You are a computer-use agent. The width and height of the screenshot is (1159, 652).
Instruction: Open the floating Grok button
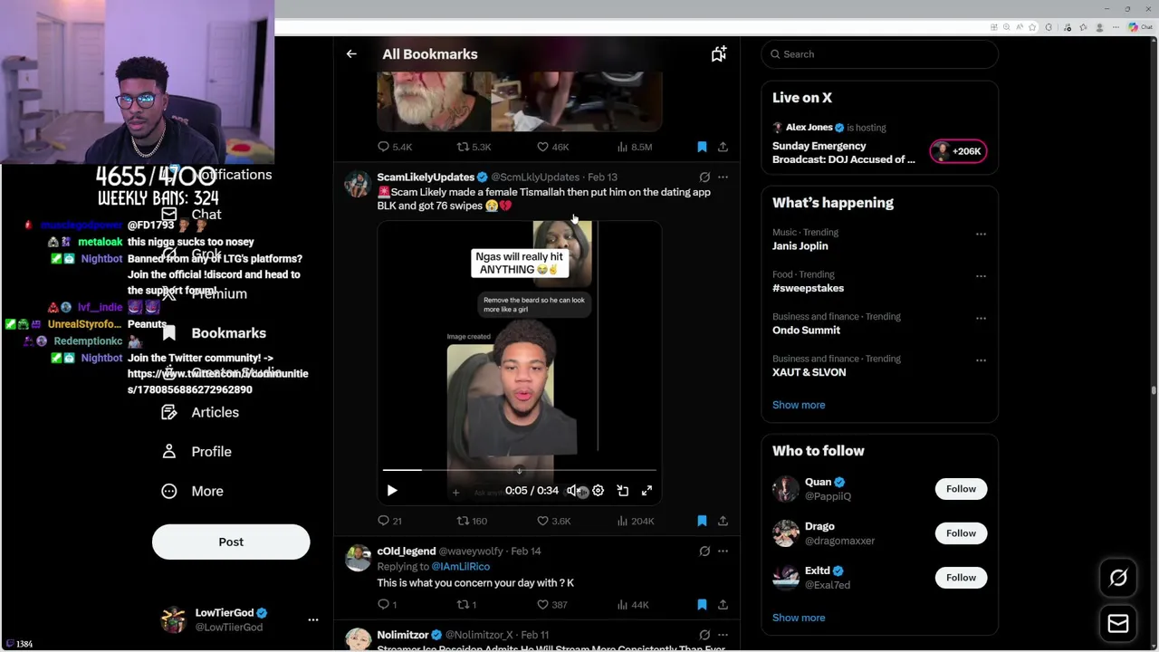click(x=1118, y=579)
